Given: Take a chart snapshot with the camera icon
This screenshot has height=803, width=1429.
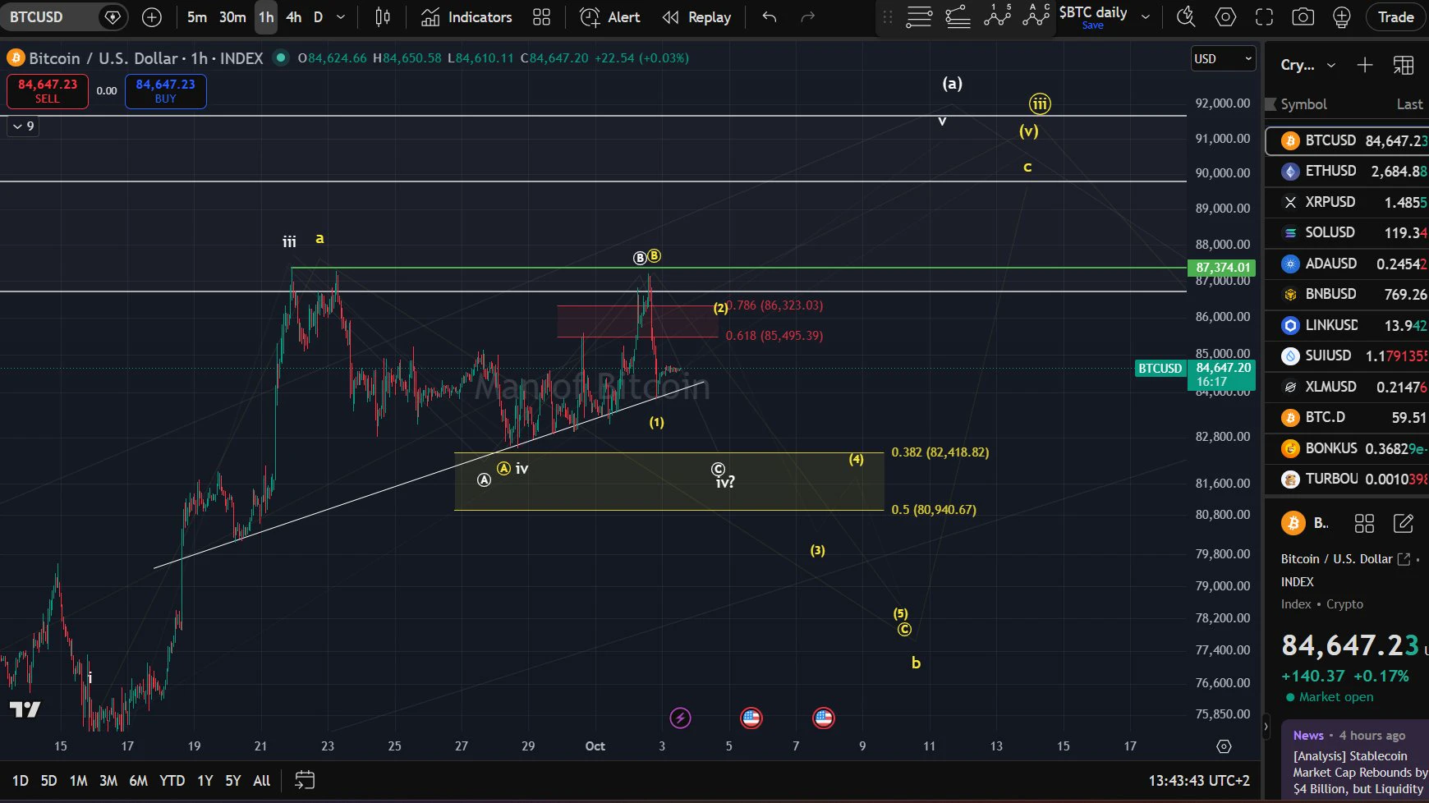Looking at the screenshot, I should (1303, 17).
